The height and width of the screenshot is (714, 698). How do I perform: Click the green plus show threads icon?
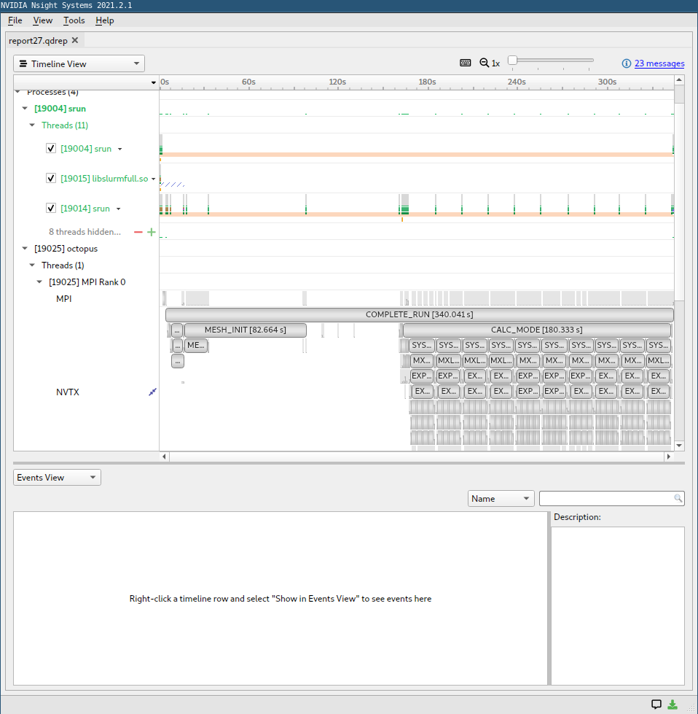click(152, 232)
